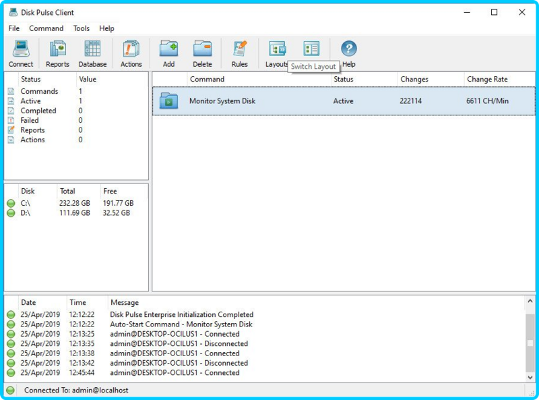Click log scrollbar up arrow
This screenshot has height=400, width=539.
pos(530,302)
